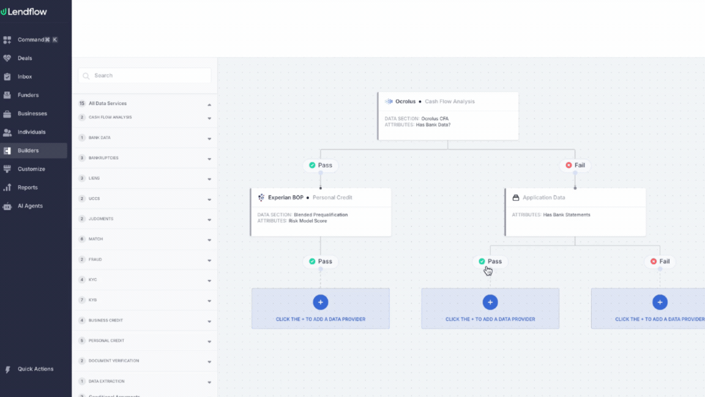Click the Quick Actions lightning icon
Viewport: 705px width, 397px height.
coord(7,369)
